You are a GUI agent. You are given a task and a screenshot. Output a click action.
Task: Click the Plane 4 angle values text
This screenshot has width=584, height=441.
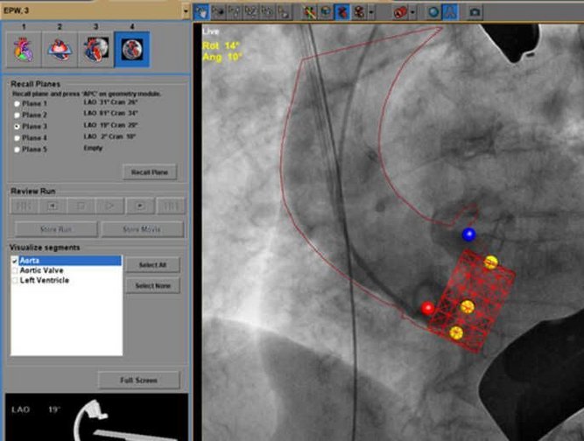coord(109,136)
